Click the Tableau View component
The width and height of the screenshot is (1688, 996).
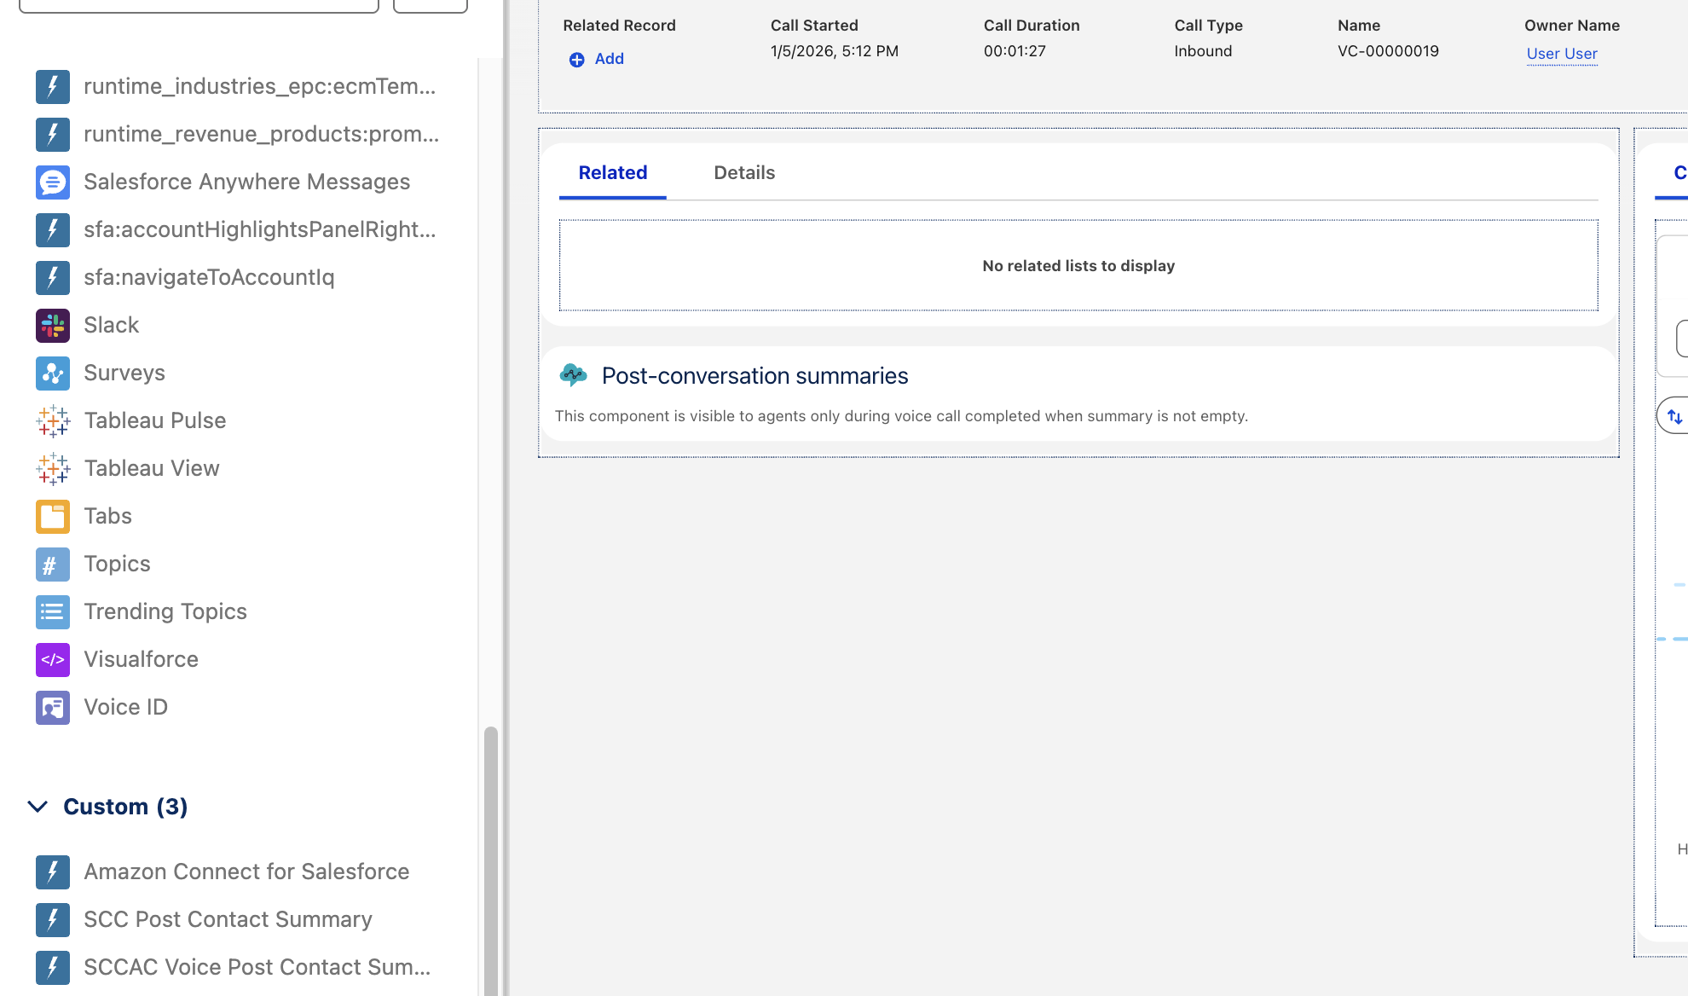(x=151, y=468)
